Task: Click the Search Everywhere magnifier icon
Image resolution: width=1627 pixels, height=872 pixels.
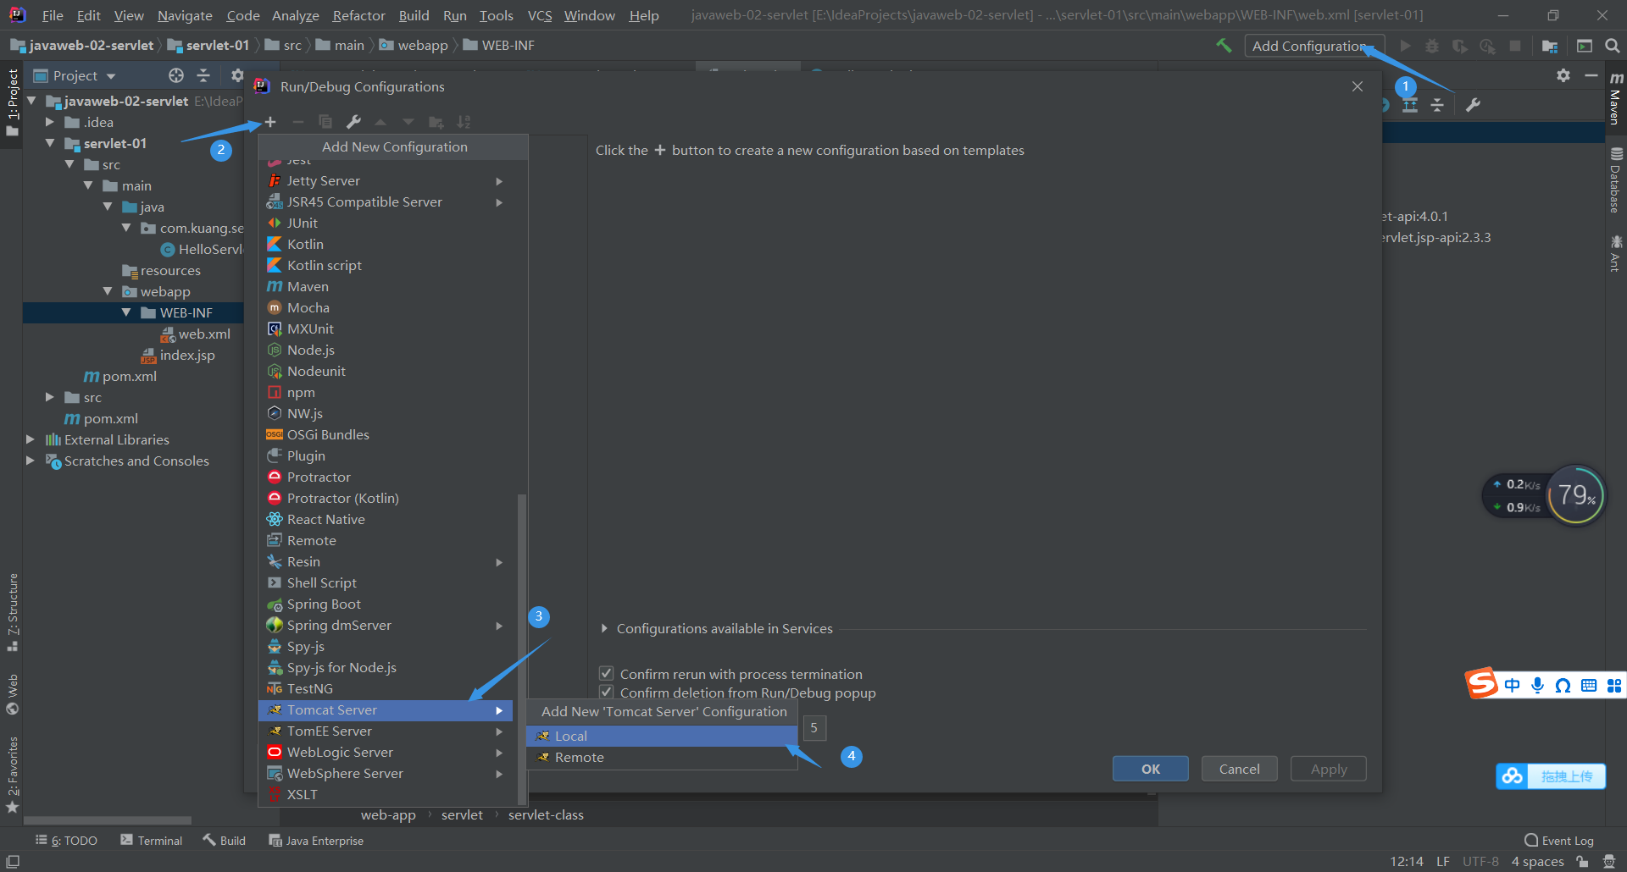Action: (1613, 46)
